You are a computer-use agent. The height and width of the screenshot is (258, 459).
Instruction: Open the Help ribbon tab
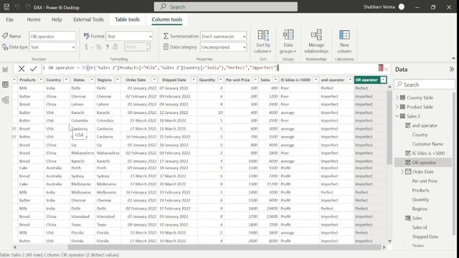click(x=57, y=19)
